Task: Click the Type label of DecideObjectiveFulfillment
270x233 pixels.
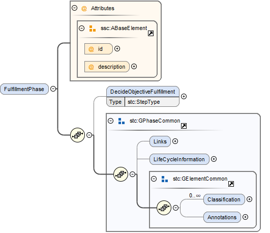Action: (x=115, y=102)
